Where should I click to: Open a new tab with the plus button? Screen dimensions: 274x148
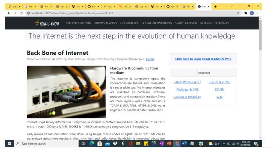(215, 6)
